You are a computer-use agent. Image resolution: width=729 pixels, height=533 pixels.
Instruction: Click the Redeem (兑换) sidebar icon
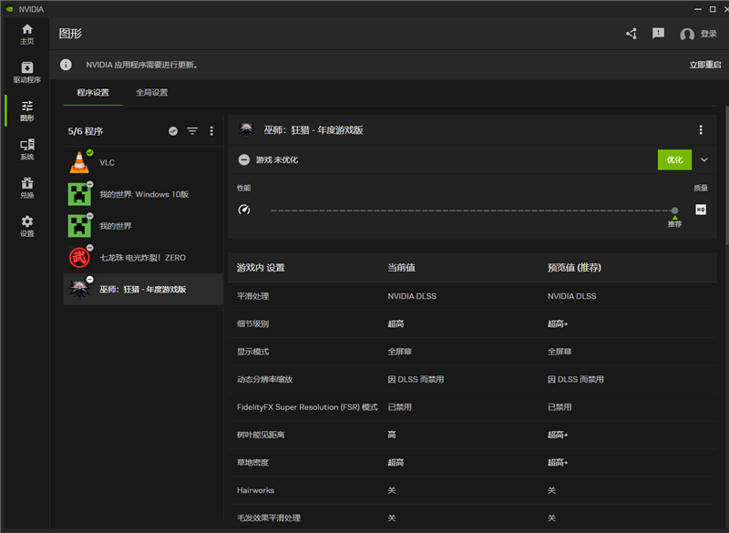tap(26, 184)
